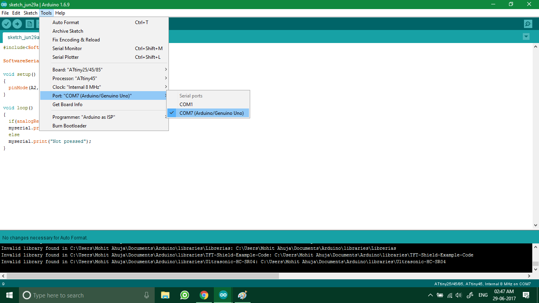This screenshot has height=303, width=539.
Task: Click the volume speaker tray icon
Action: pos(459,295)
